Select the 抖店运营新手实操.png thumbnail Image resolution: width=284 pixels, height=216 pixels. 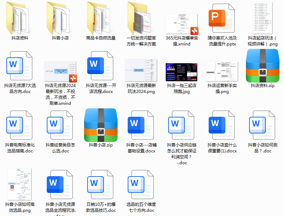pos(222,71)
